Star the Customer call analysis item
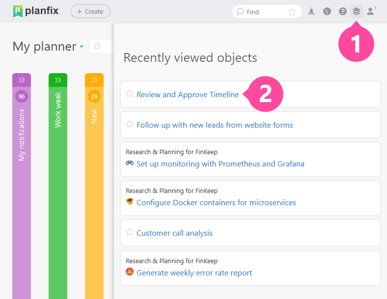Image resolution: width=387 pixels, height=299 pixels. coord(130,232)
